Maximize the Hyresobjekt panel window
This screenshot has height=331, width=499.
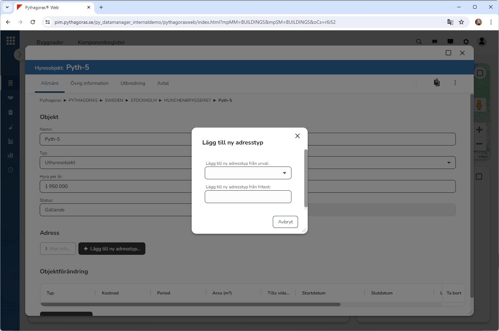[448, 53]
